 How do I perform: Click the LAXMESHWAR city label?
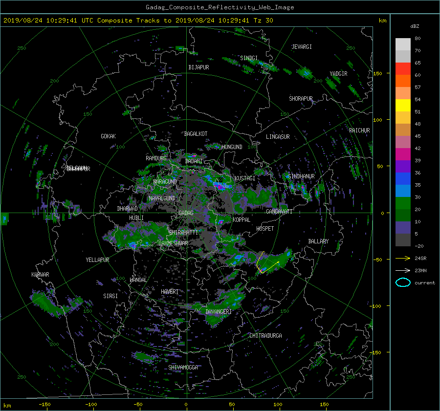(173, 243)
